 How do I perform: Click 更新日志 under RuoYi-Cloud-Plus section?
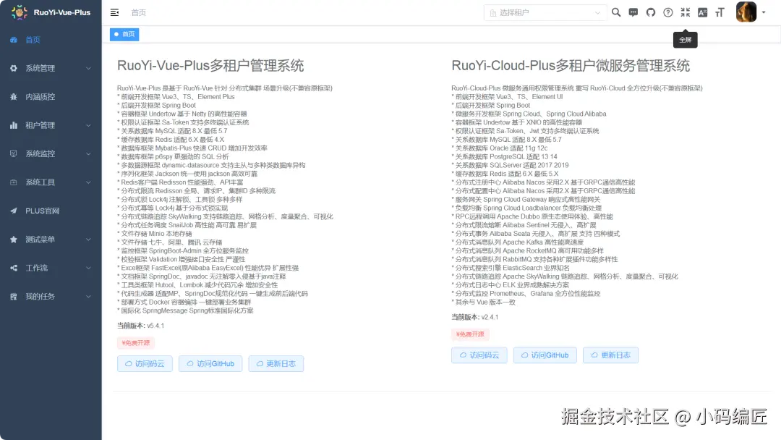click(x=610, y=355)
